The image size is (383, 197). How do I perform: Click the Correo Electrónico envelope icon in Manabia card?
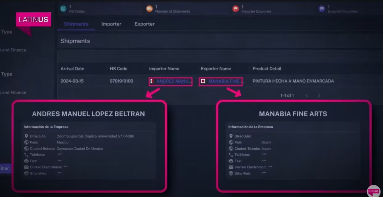(x=231, y=167)
